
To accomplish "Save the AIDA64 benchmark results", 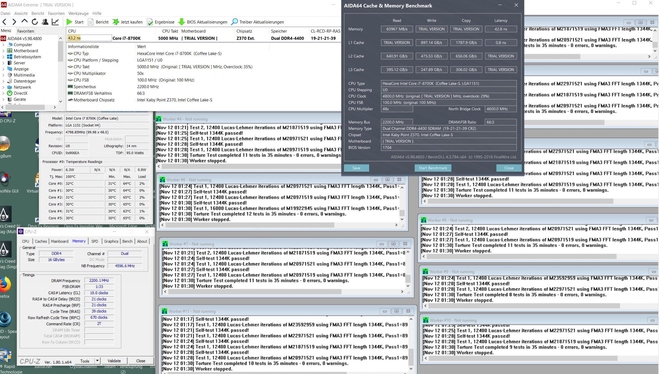I will click(356, 168).
